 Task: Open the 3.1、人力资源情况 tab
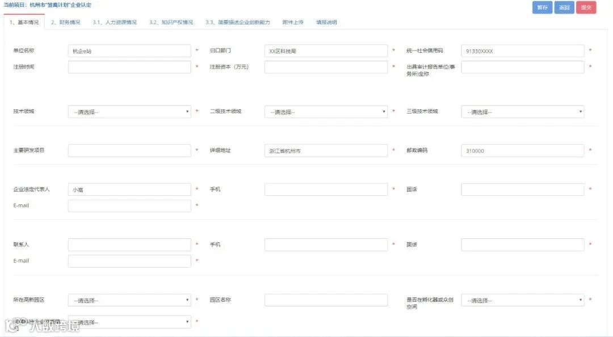[115, 22]
